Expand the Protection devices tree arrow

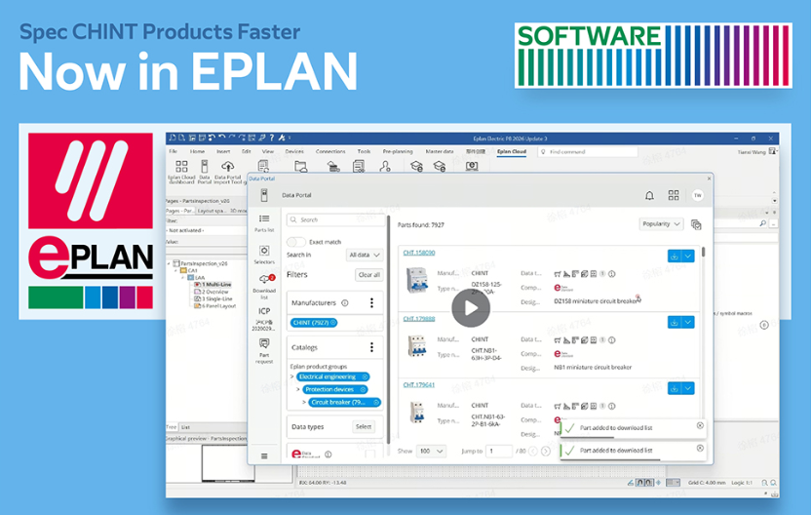coord(298,389)
